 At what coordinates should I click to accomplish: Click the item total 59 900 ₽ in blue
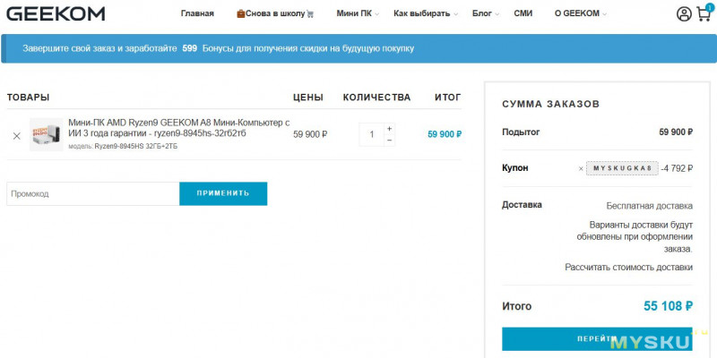[445, 134]
